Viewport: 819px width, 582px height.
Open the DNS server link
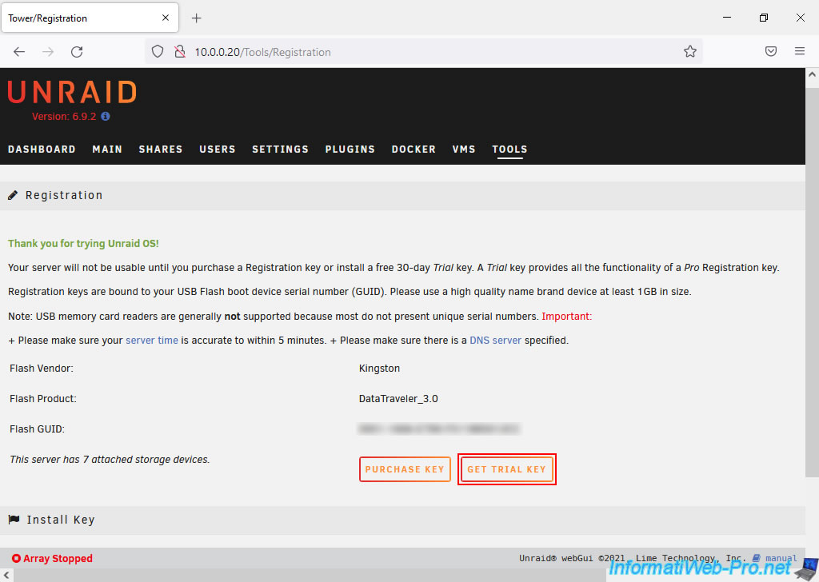pyautogui.click(x=495, y=341)
